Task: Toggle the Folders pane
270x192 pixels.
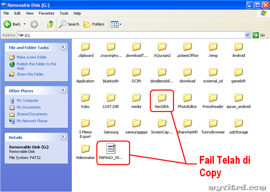Action: tap(94, 24)
